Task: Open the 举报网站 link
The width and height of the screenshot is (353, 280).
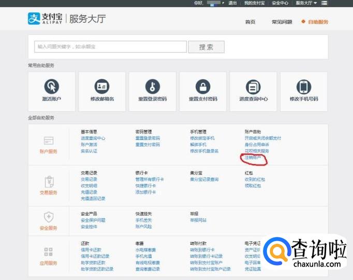Action: click(x=198, y=220)
